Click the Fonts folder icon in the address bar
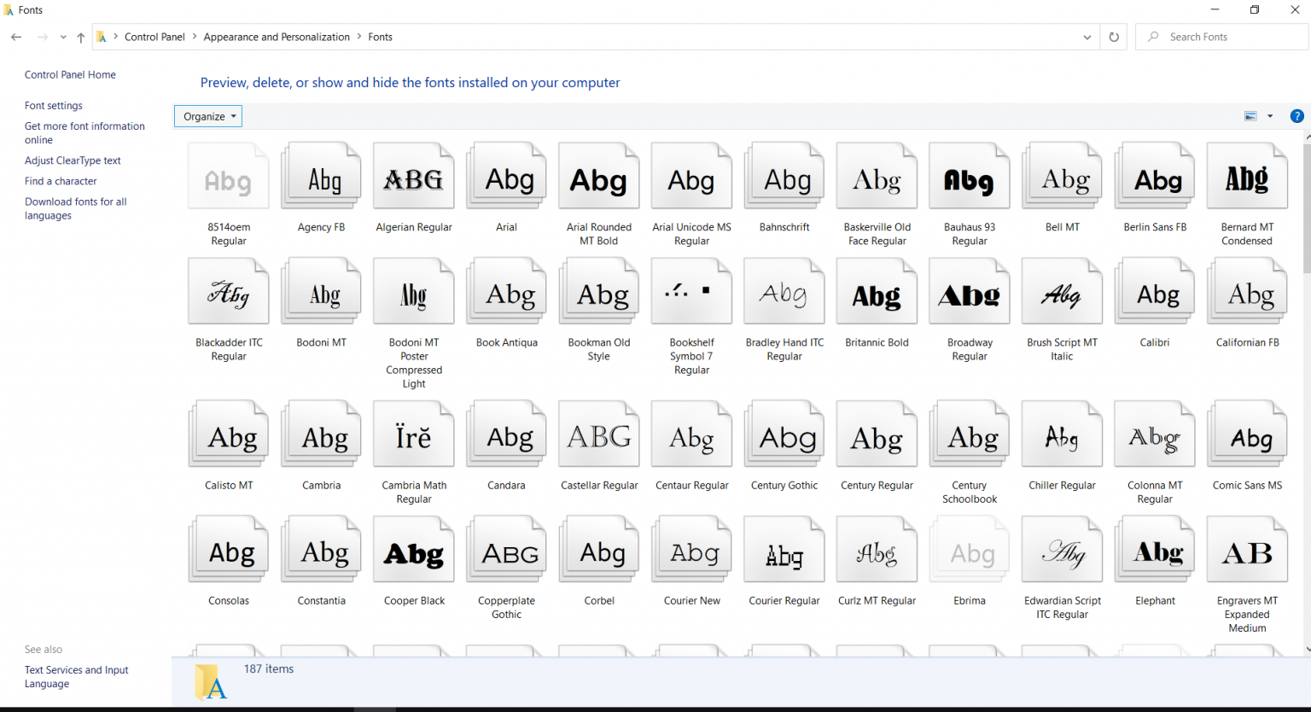Screen dimensions: 1311x712 coord(102,37)
